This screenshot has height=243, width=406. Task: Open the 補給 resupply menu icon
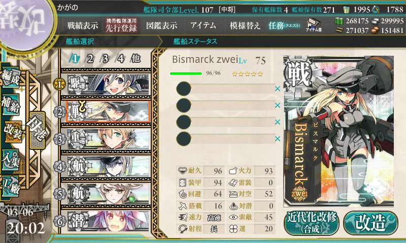(11, 105)
